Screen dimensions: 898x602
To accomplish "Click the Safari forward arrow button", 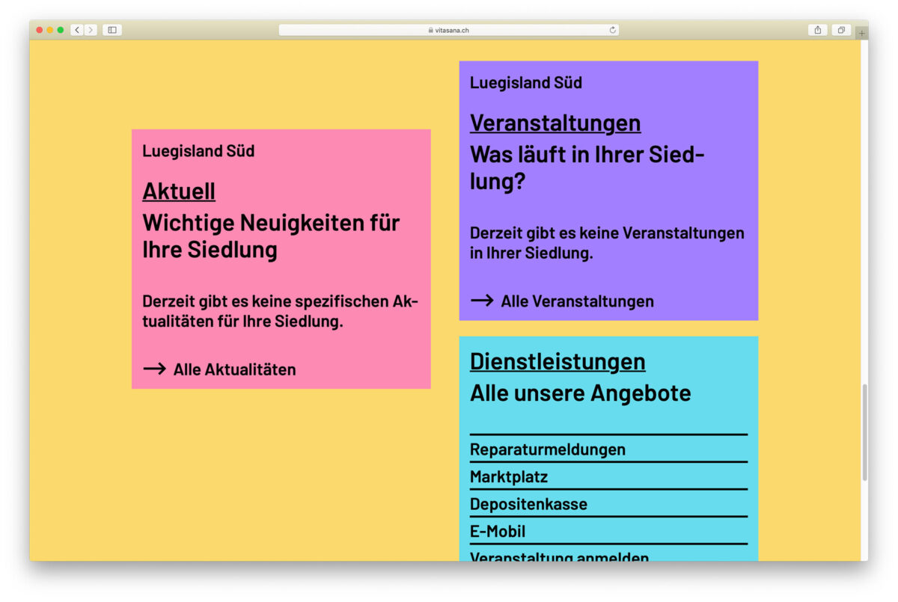I will pyautogui.click(x=91, y=30).
